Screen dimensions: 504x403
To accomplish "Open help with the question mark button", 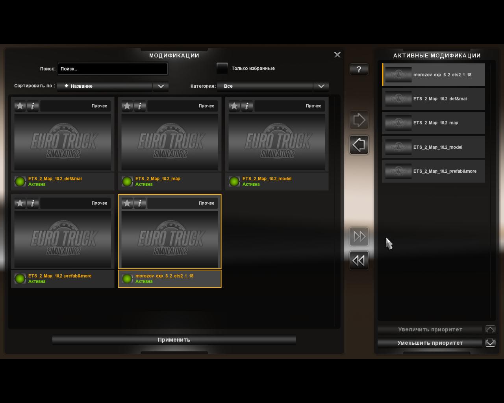I will tap(359, 69).
